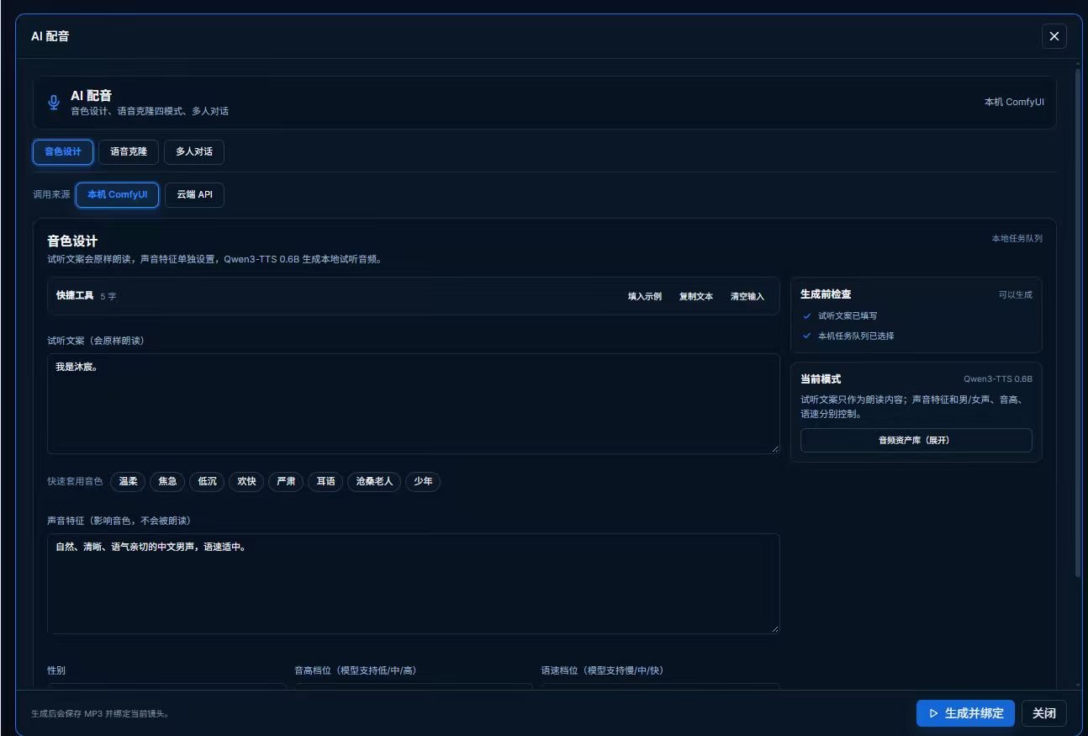Click the 快速套用音色 label
Viewport: 1088px width, 736px height.
point(75,482)
